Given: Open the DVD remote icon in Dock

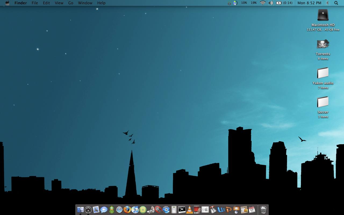Looking at the screenshot, I should pyautogui.click(x=174, y=210).
